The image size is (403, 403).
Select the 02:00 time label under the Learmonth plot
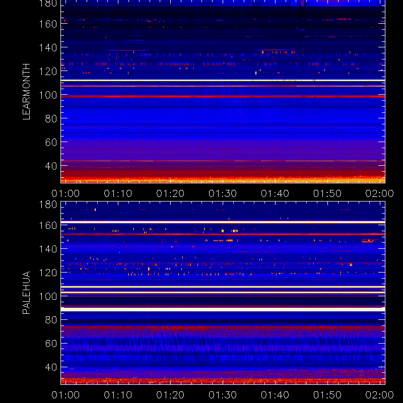[x=380, y=193]
